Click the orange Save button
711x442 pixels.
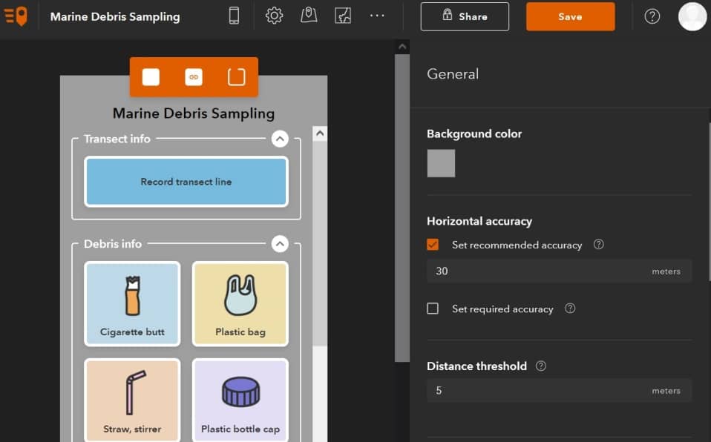pos(570,16)
